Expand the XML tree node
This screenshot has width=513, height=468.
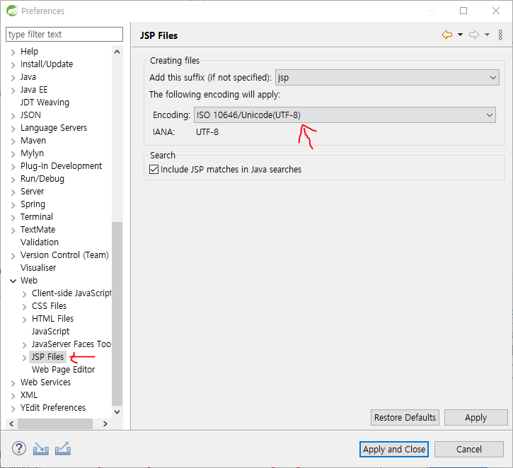click(x=13, y=396)
